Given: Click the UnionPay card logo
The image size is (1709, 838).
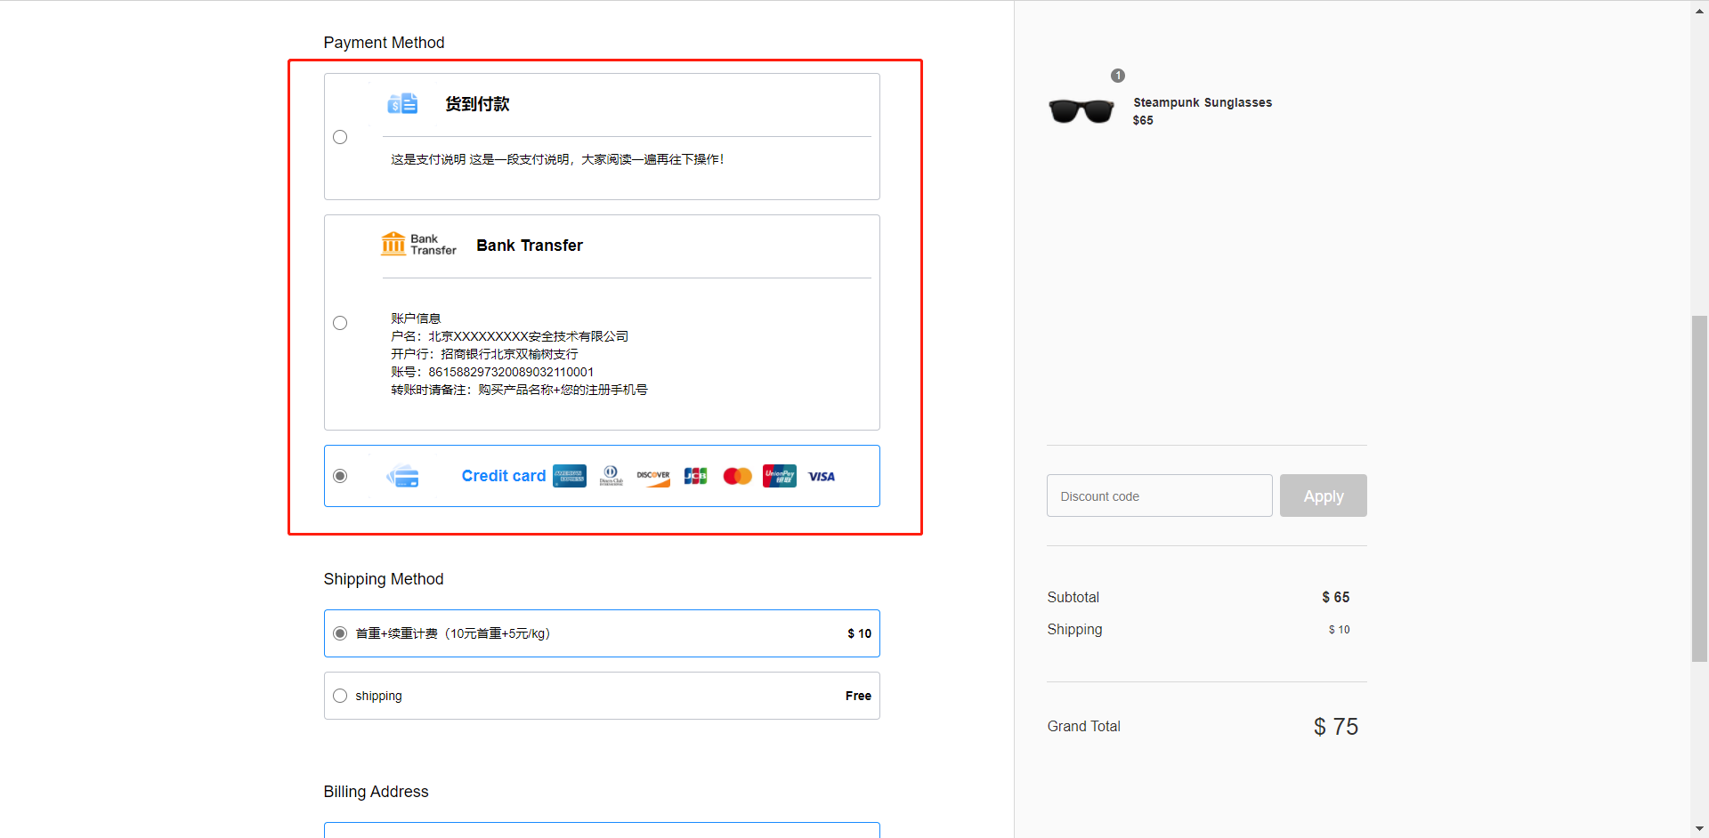Looking at the screenshot, I should point(779,476).
